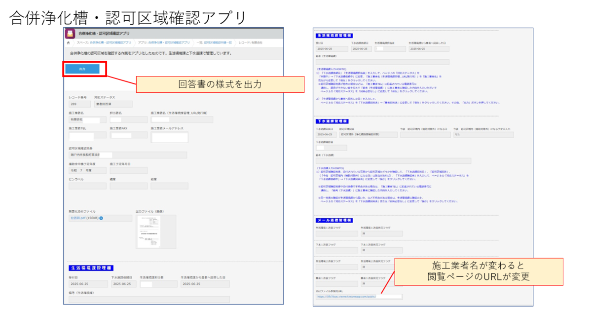592x311 pixels.
Task: Click the 下水道課確認者 field
Action: click(331, 148)
